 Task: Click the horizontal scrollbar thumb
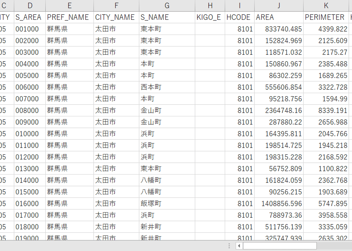[280, 246]
